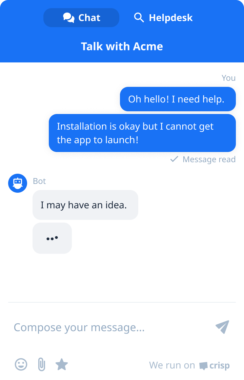The image size is (244, 380).
Task: Click the installation problem message bubble
Action: coord(142,133)
